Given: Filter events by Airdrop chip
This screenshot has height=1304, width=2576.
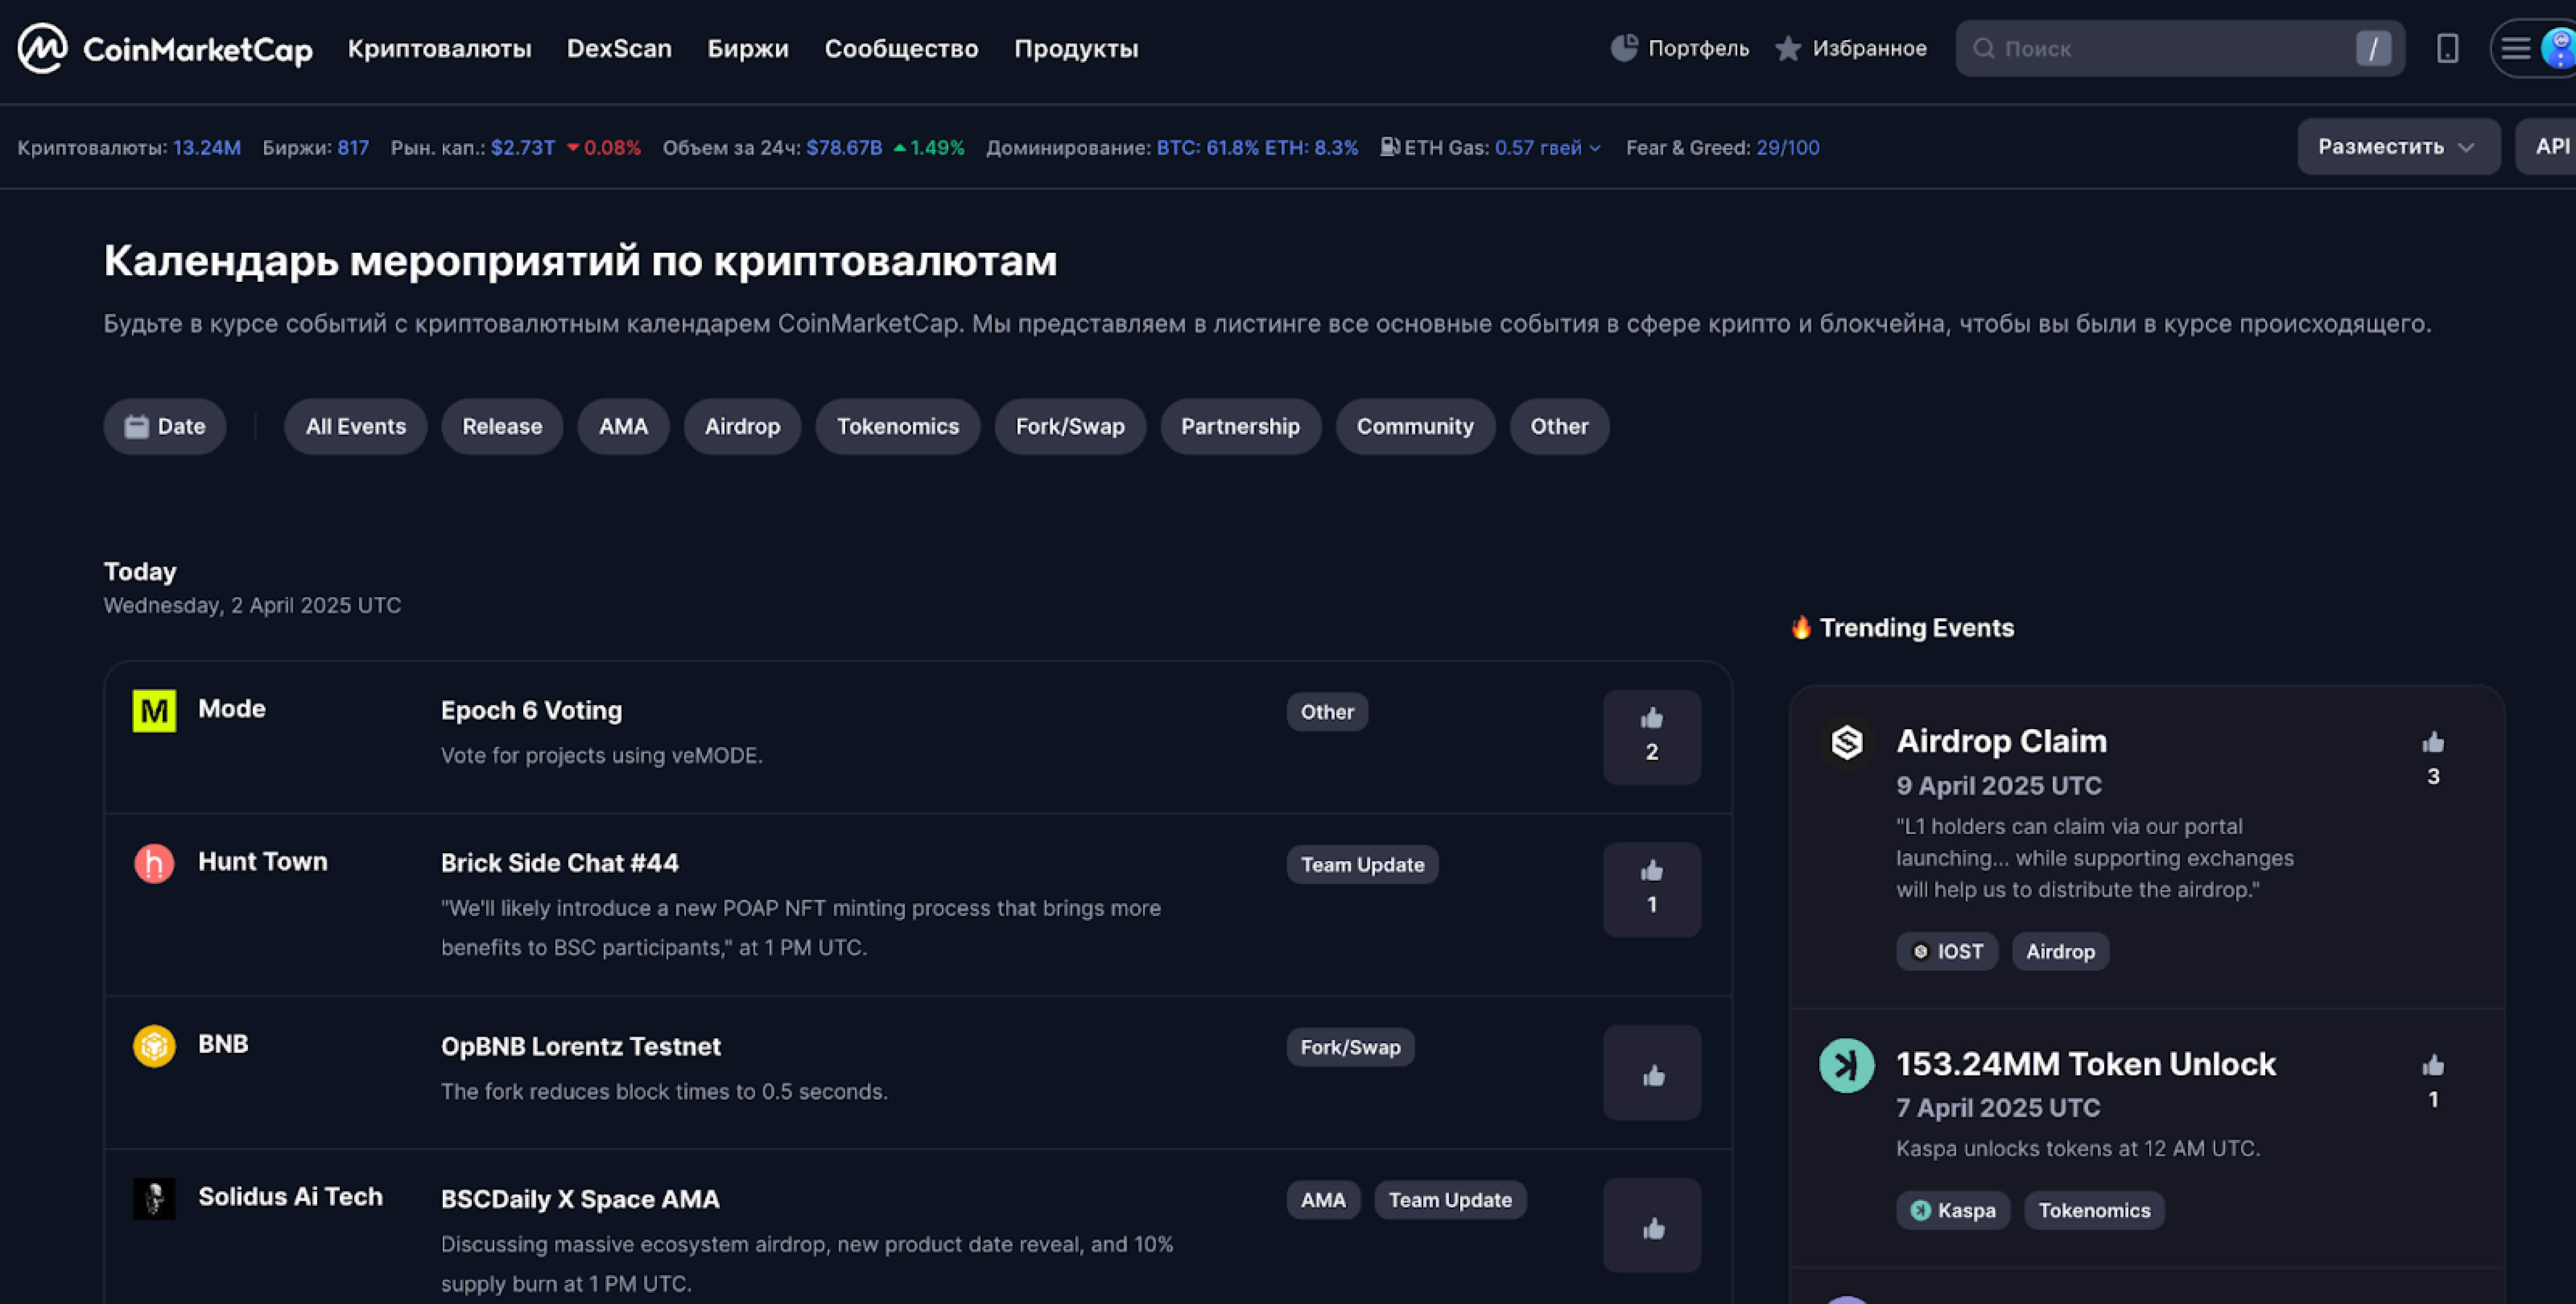Looking at the screenshot, I should click(742, 427).
